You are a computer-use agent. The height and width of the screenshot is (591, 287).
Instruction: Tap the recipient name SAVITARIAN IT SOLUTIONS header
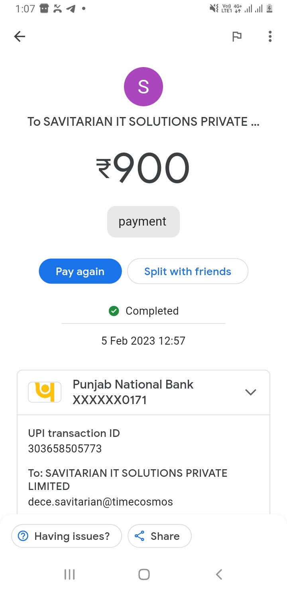(x=143, y=122)
